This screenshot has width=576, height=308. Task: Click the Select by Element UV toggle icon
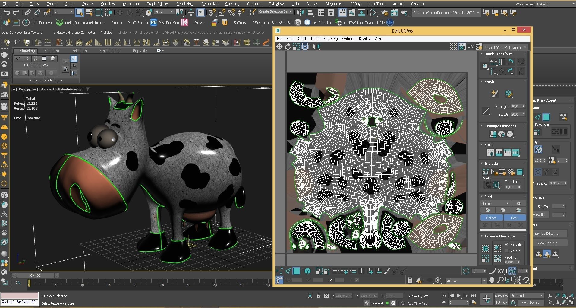pyautogui.click(x=307, y=271)
